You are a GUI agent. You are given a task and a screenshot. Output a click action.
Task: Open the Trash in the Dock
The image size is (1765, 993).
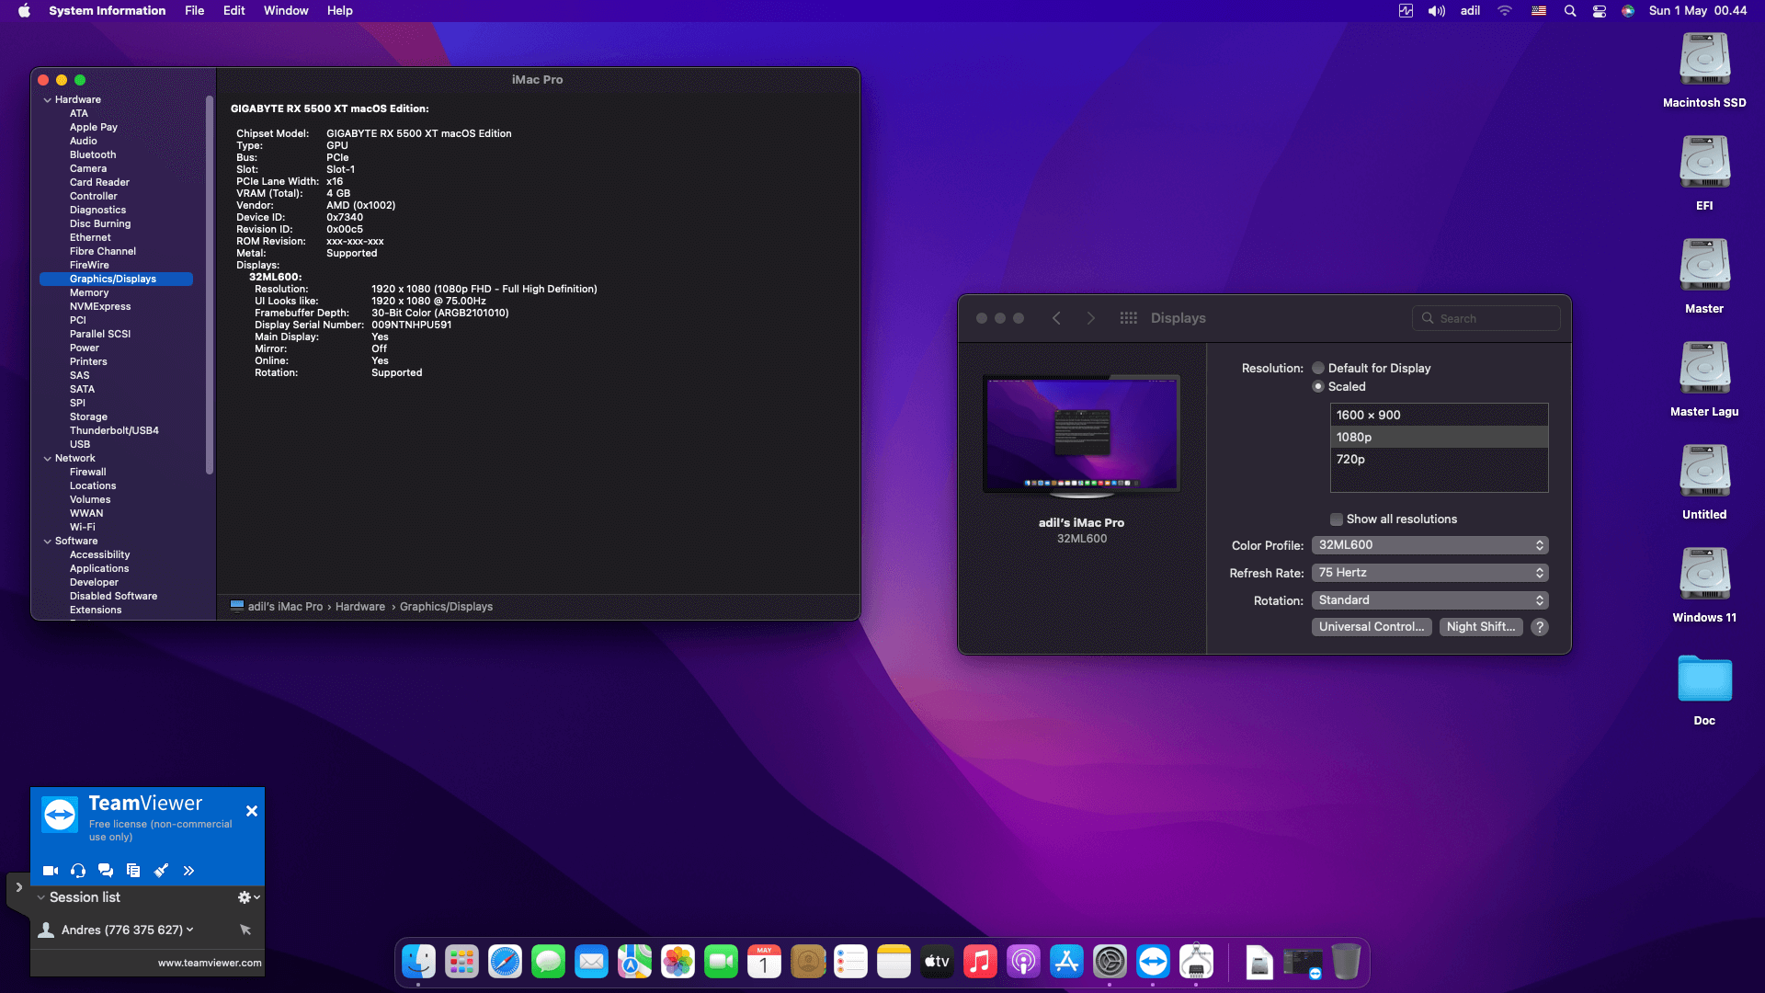click(1346, 962)
